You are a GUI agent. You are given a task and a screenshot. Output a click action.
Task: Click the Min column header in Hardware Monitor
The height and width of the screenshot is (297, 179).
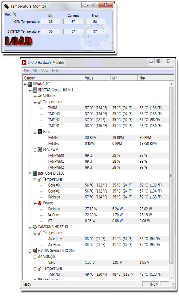[x=124, y=78]
